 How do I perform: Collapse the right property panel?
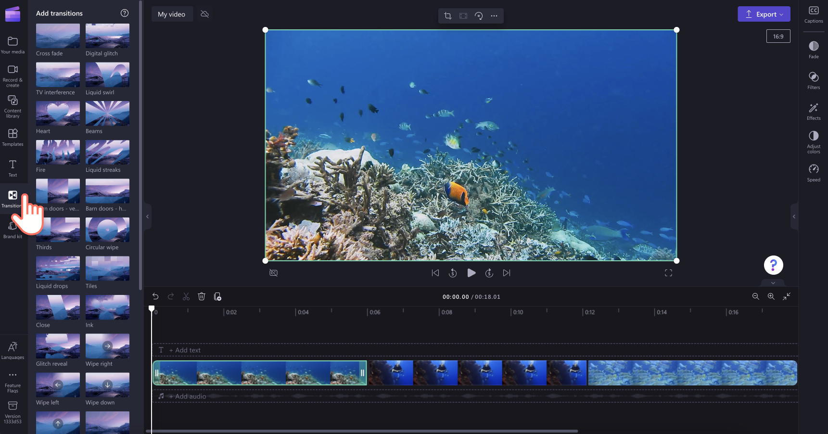[x=794, y=217]
